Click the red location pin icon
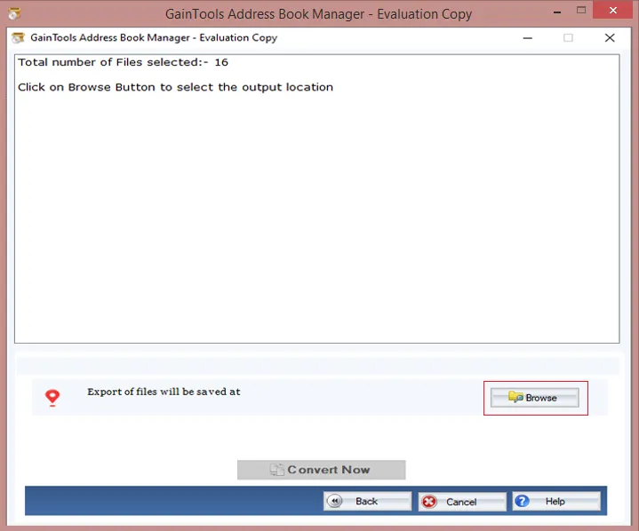Viewport: 639px width, 531px height. (52, 398)
